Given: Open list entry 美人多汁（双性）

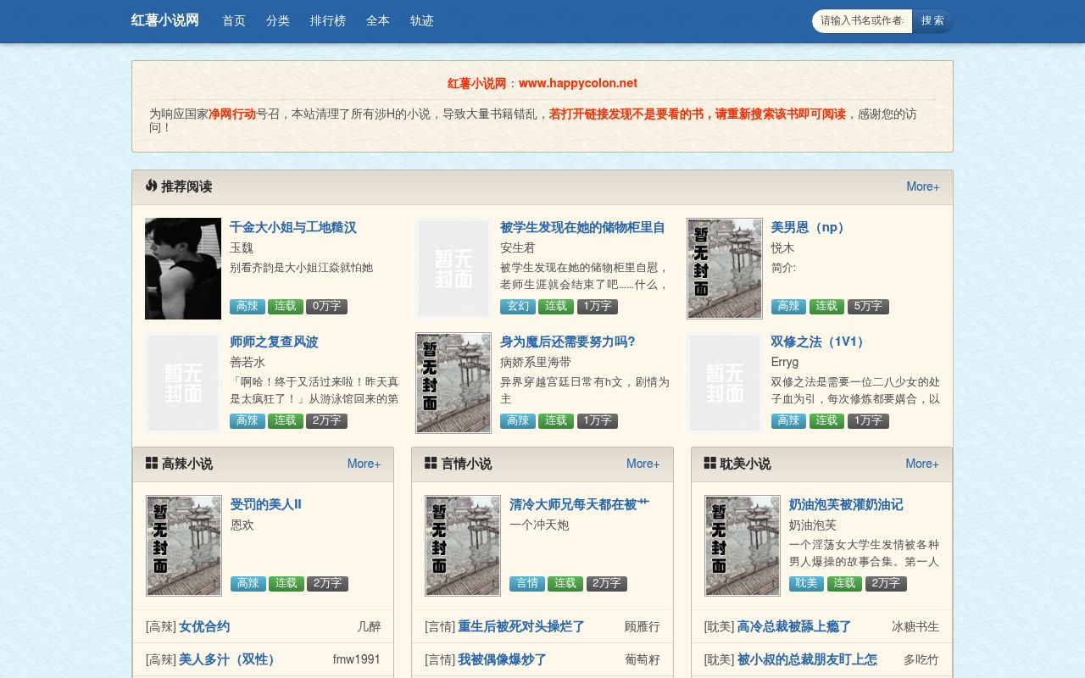Looking at the screenshot, I should [x=227, y=659].
